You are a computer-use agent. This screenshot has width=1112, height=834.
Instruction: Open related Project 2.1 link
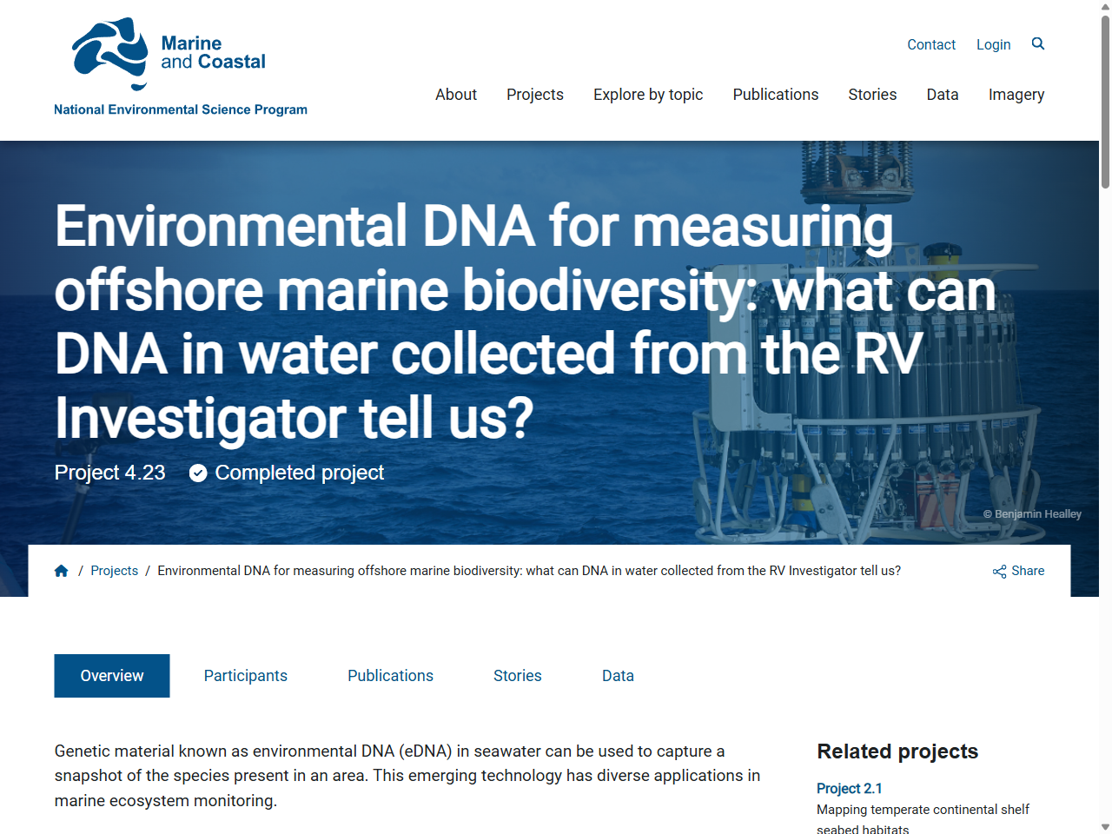pyautogui.click(x=850, y=788)
